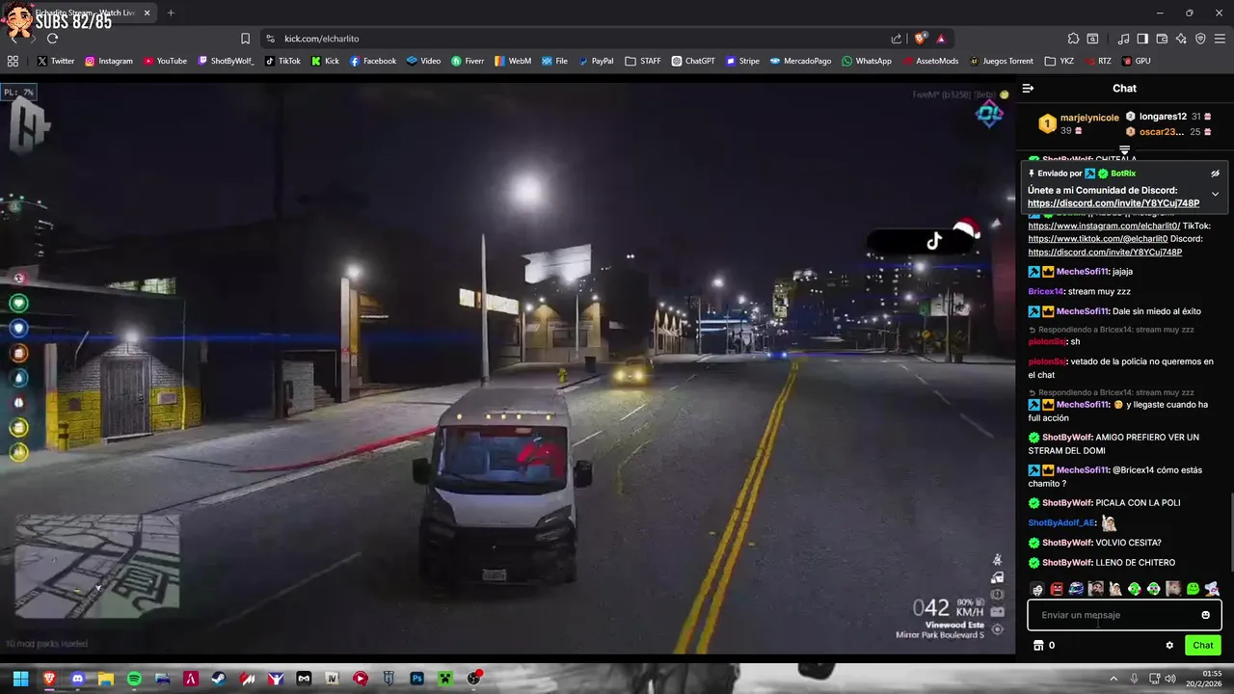Image resolution: width=1234 pixels, height=694 pixels.
Task: Open the Instagram link in chat
Action: point(1104,226)
